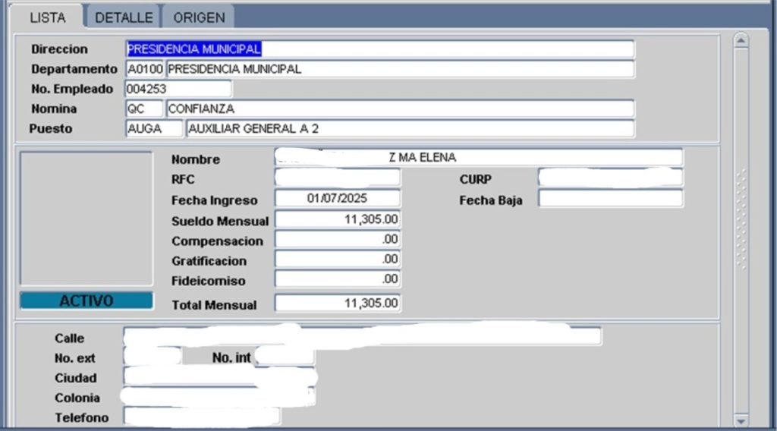This screenshot has height=431, width=777.
Task: Click the scrollbar down arrow
Action: 741,420
